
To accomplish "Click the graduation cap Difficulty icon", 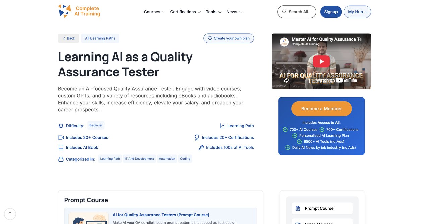I will [61, 126].
